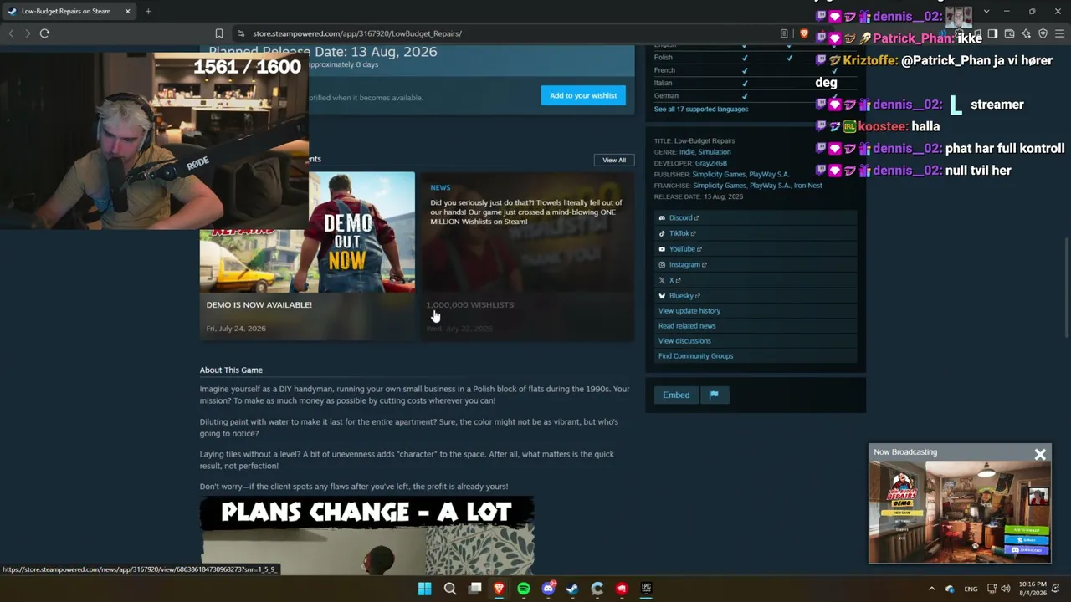Close the Now Broadcasting popup
This screenshot has width=1071, height=602.
click(x=1040, y=455)
